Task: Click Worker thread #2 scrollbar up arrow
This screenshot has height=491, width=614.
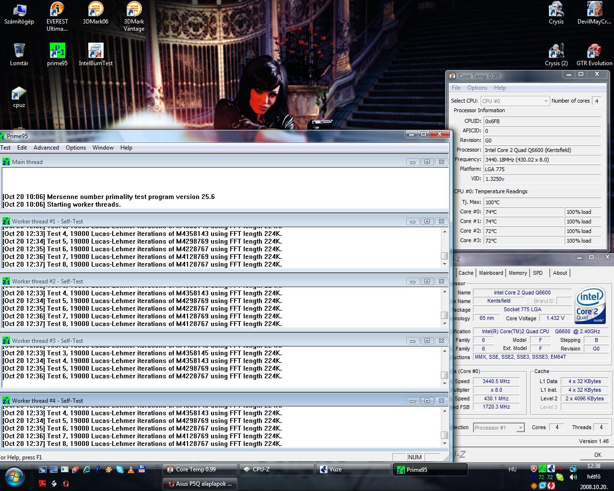Action: pos(444,291)
